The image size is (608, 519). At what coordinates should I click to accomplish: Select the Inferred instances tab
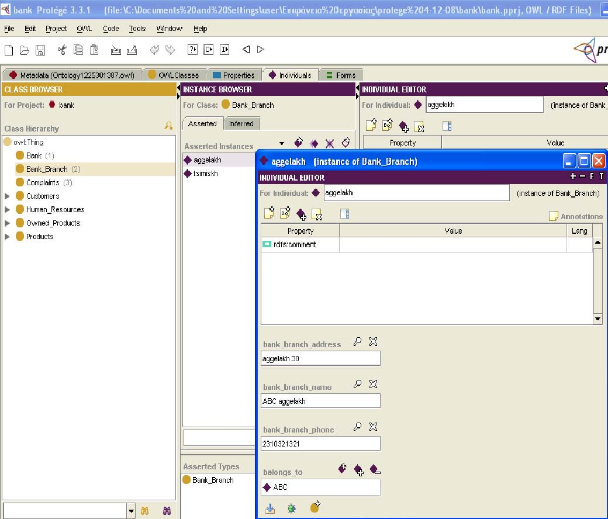(x=241, y=124)
